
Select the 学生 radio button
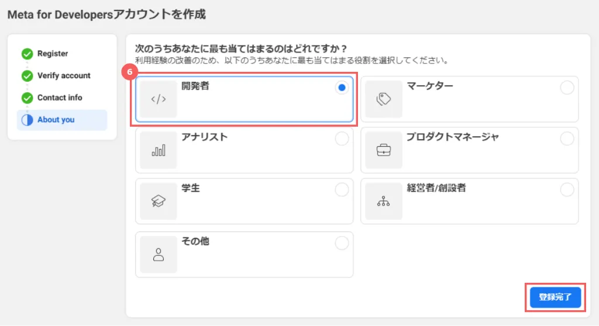click(342, 190)
